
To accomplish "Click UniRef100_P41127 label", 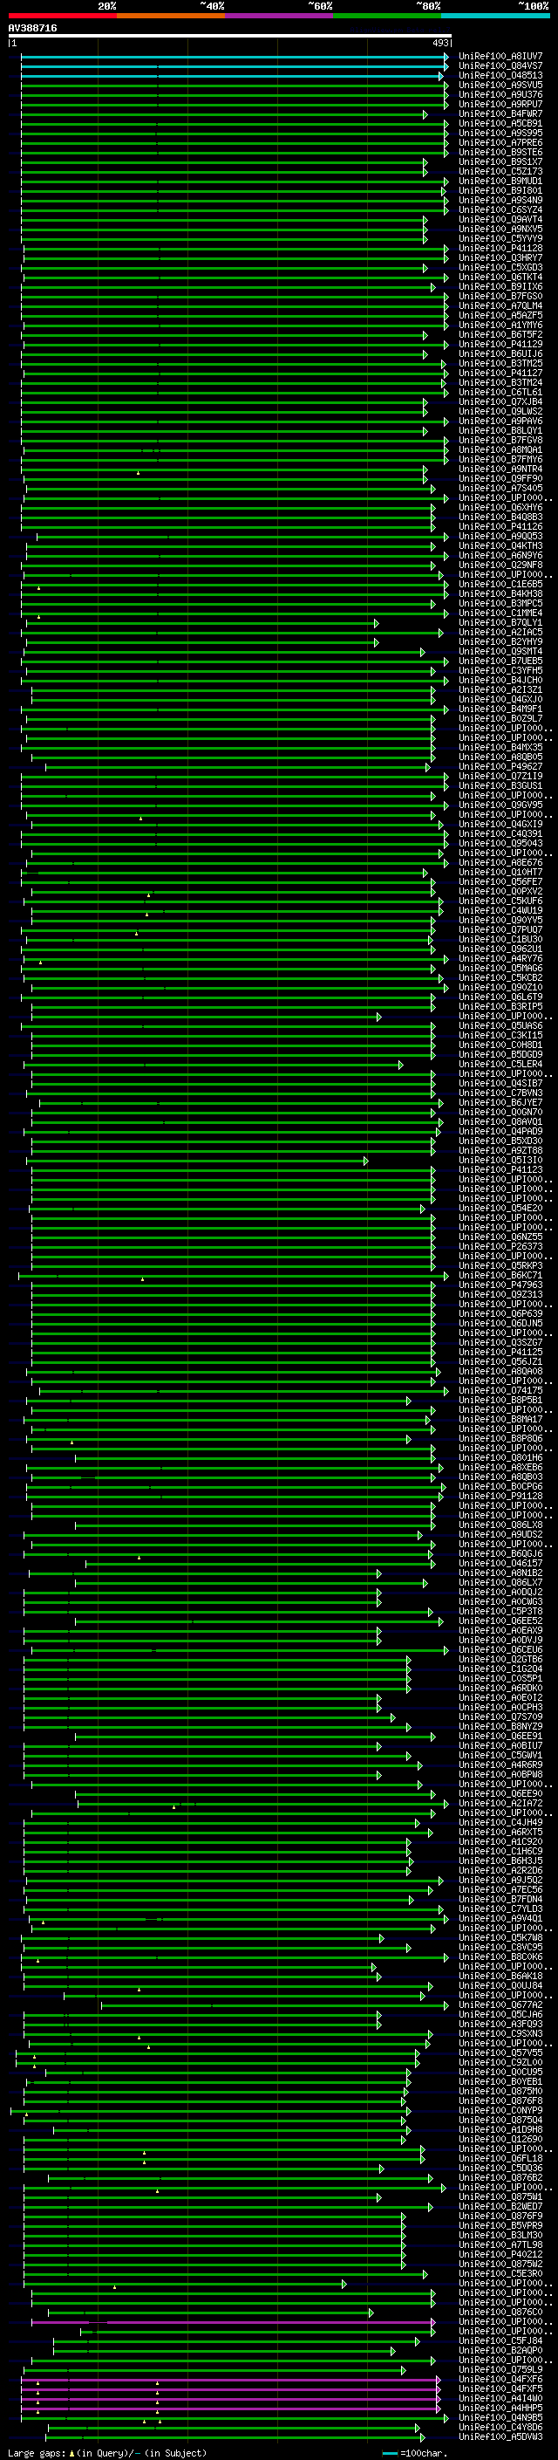I will (500, 373).
